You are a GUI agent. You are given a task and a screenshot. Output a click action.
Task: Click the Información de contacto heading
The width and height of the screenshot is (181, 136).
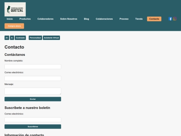(x=24, y=135)
